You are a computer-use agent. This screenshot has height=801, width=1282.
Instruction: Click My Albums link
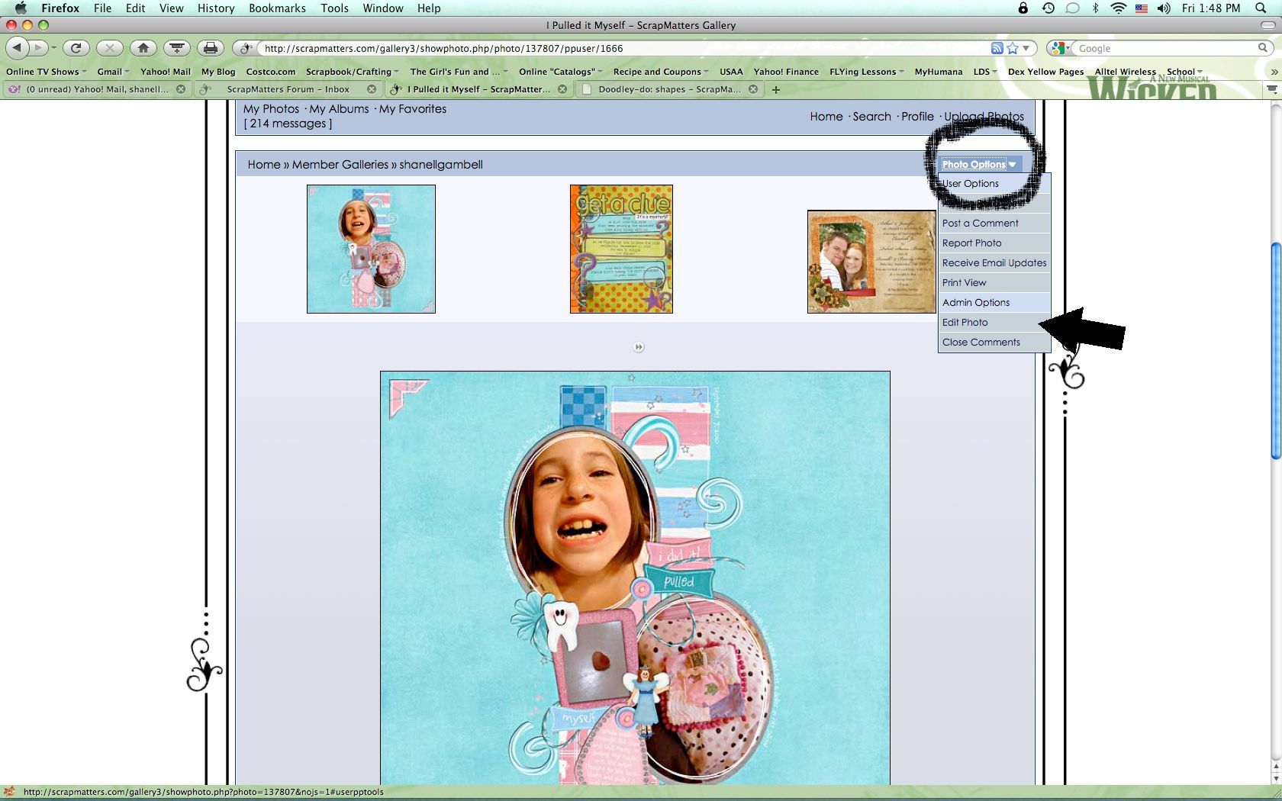[339, 109]
